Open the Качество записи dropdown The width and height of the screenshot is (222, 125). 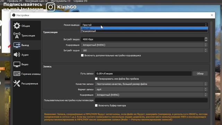(x=151, y=84)
